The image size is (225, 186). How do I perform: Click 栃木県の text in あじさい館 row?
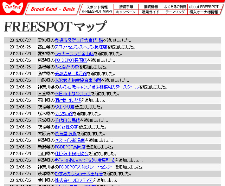(x=46, y=114)
